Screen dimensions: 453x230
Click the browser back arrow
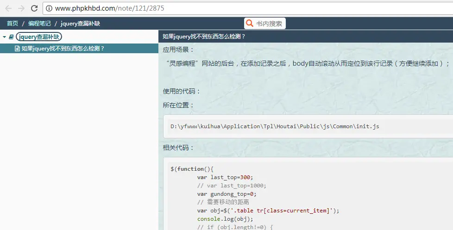coord(8,8)
